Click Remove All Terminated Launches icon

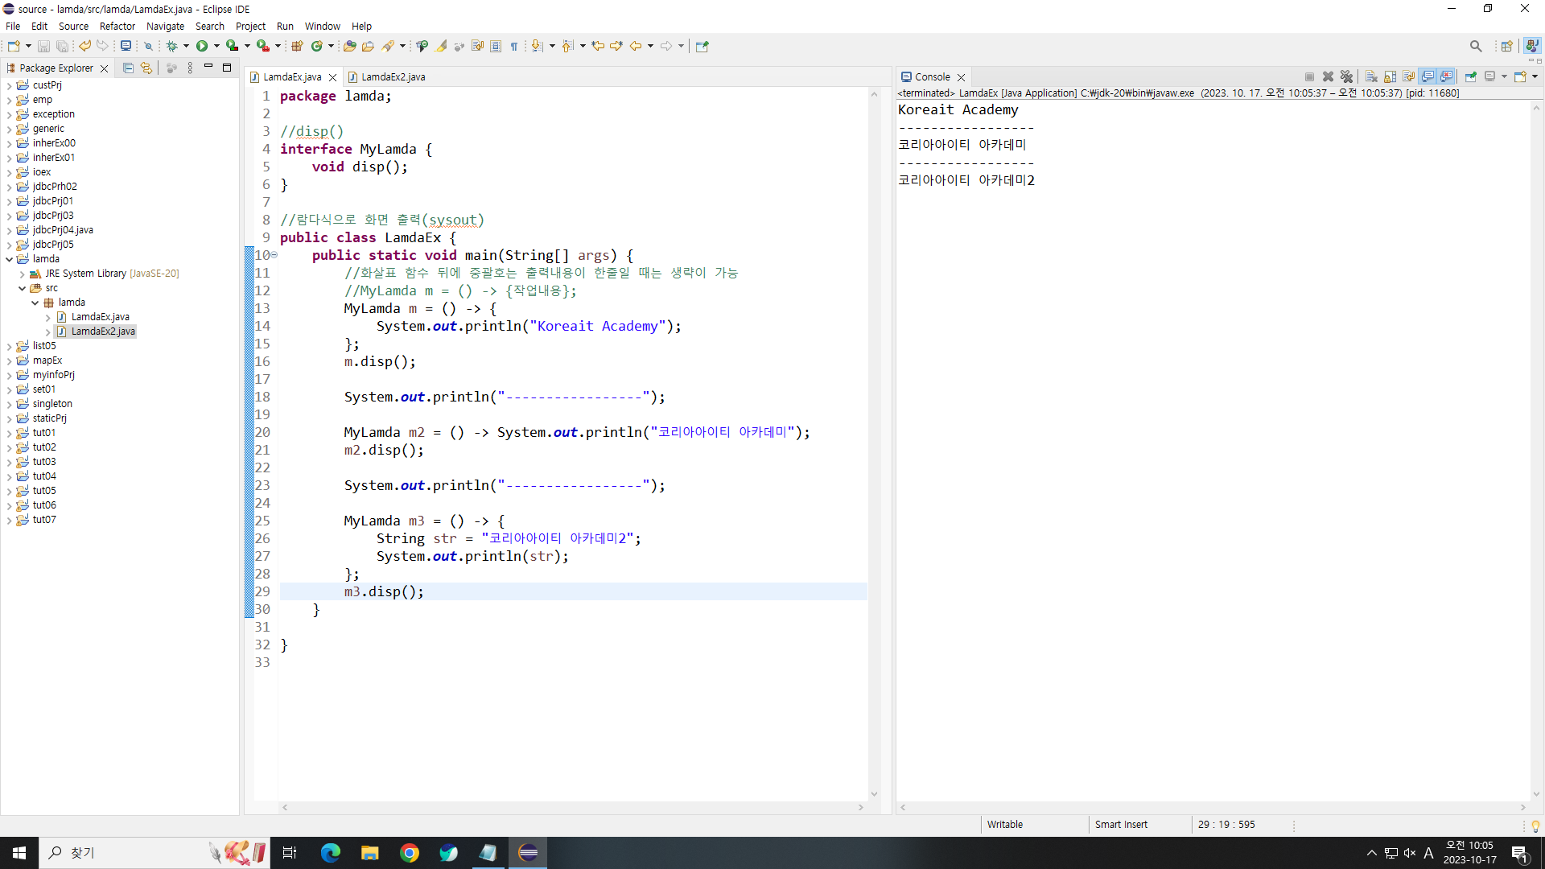[x=1346, y=76]
